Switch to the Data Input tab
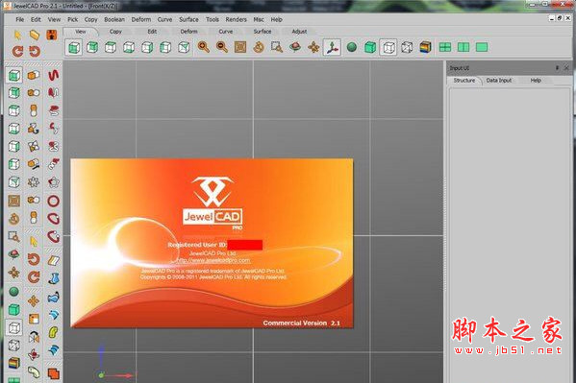The width and height of the screenshot is (576, 383). tap(499, 81)
